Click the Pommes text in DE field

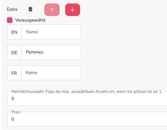(35, 52)
